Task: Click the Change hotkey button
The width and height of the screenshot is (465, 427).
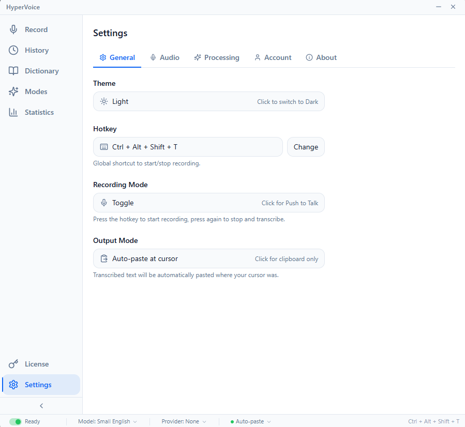Action: point(306,147)
